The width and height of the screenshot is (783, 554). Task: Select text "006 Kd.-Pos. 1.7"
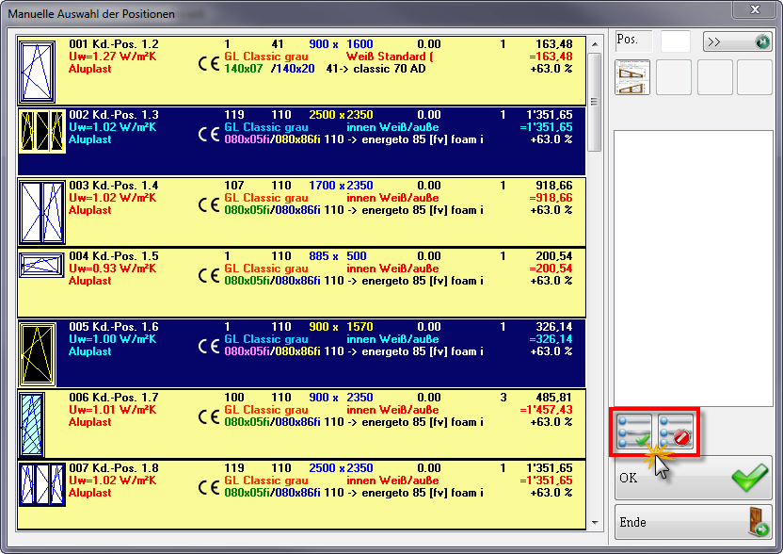pyautogui.click(x=114, y=398)
